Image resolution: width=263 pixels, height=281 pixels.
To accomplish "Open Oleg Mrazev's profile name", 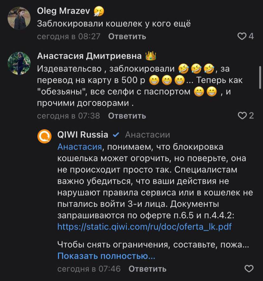I will [64, 11].
